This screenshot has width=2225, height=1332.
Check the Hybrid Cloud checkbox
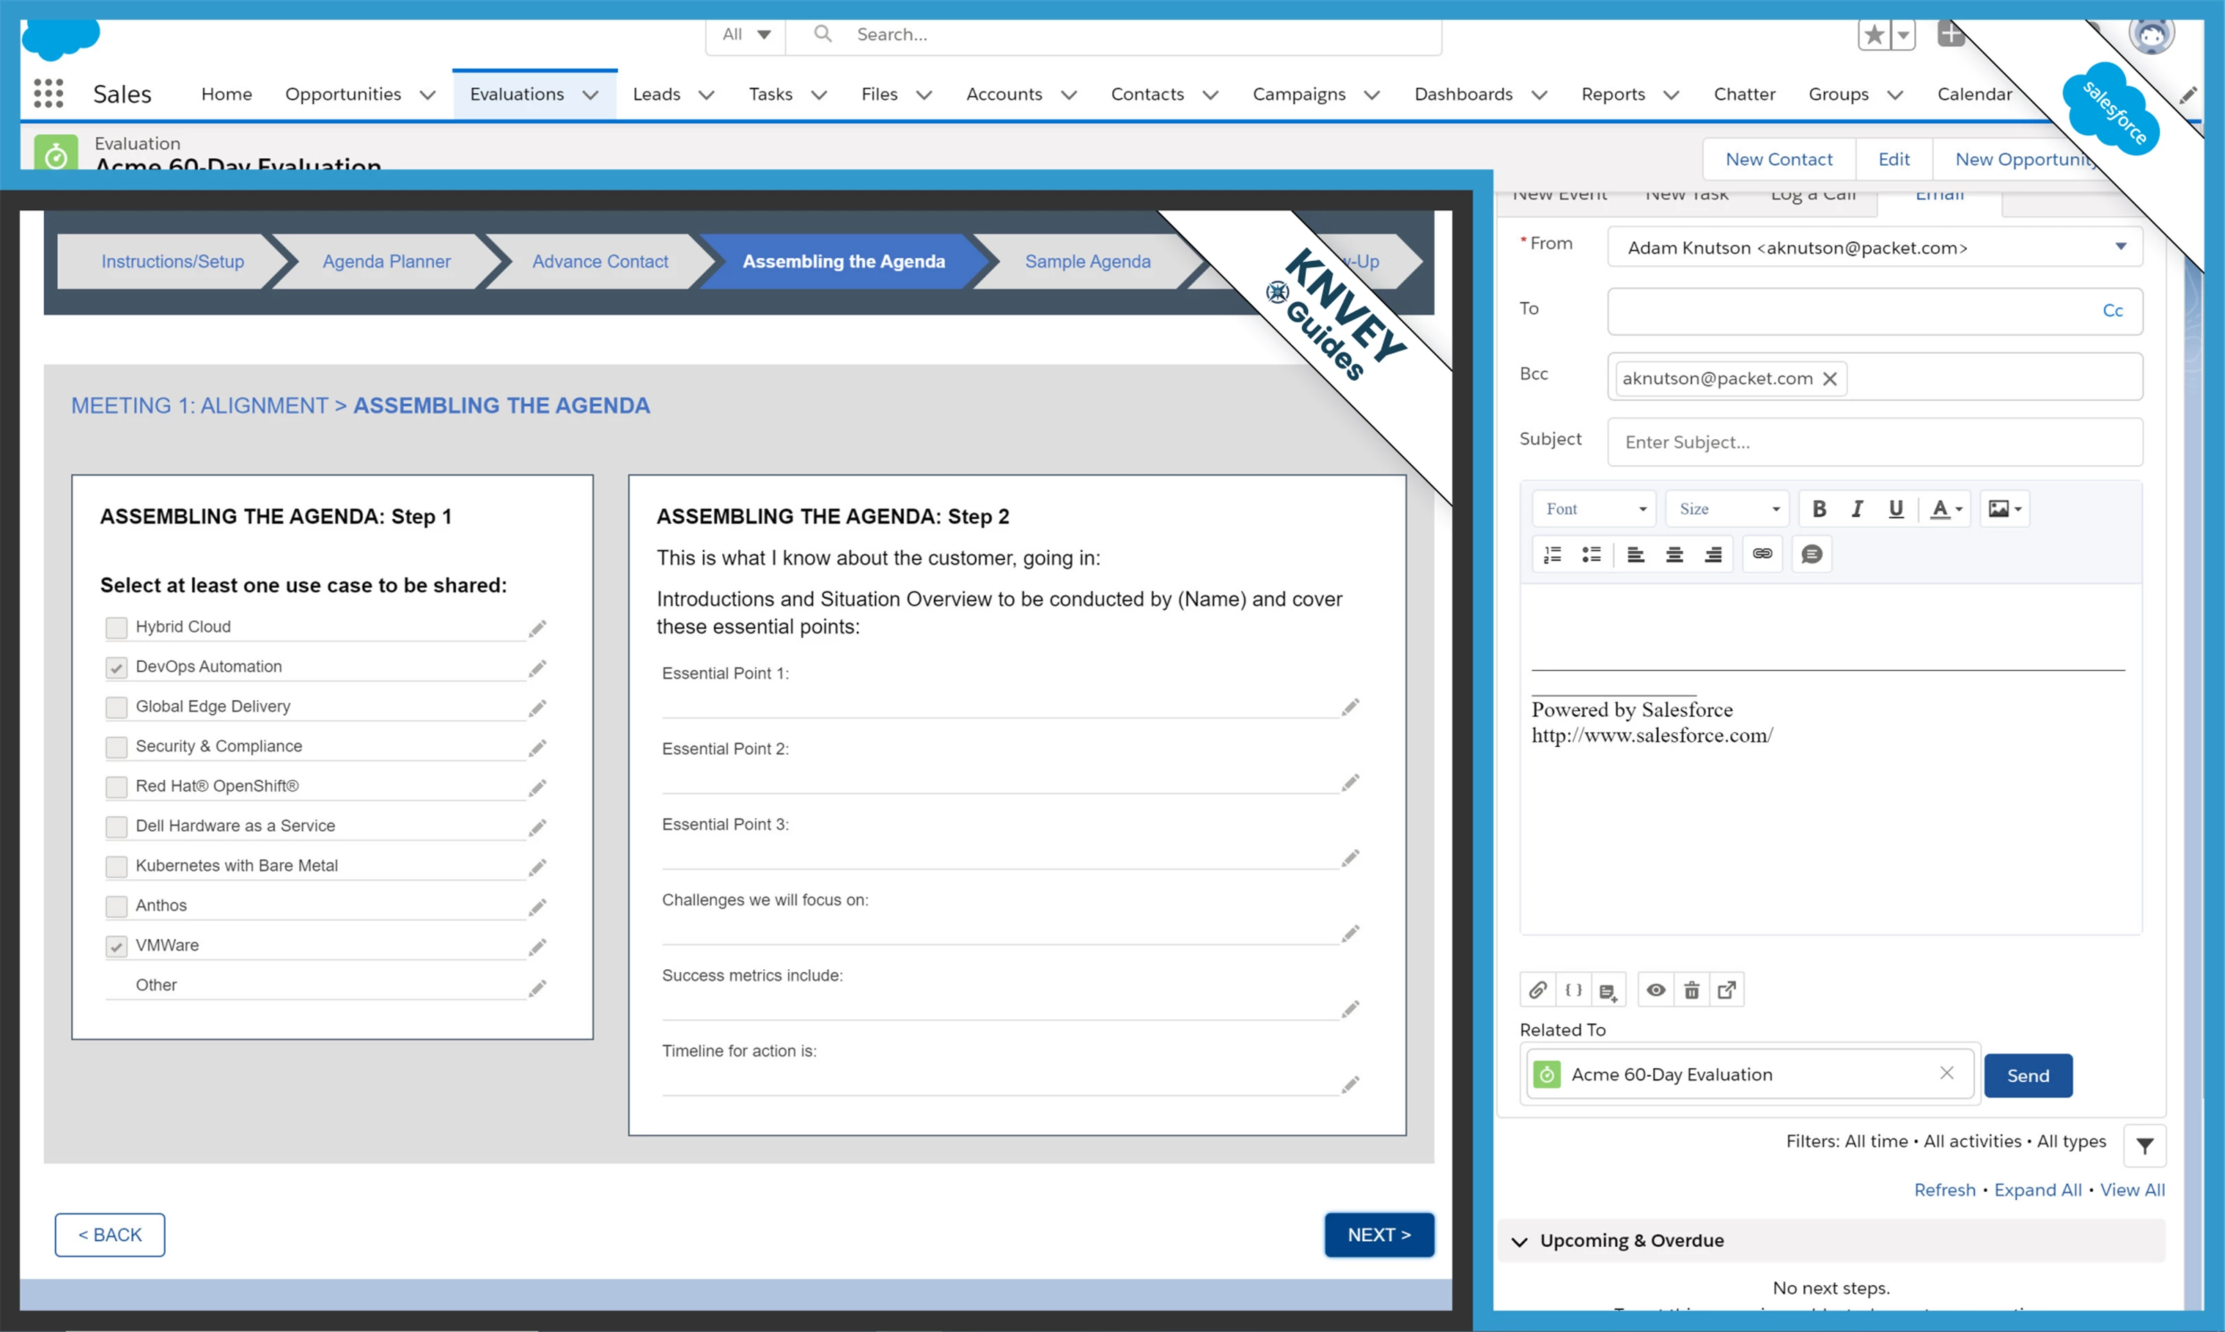116,627
